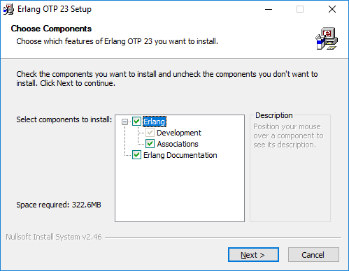Image resolution: width=349 pixels, height=271 pixels.
Task: Select the Erlang Documentation tree item
Action: 180,155
